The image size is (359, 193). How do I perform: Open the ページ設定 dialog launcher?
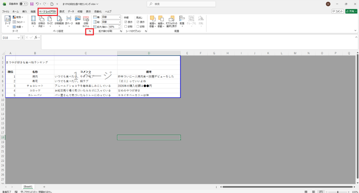(x=89, y=31)
